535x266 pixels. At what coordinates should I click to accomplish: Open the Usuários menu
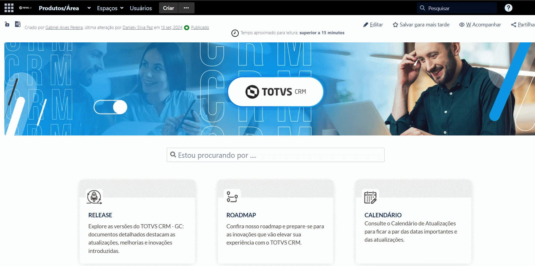(x=141, y=8)
